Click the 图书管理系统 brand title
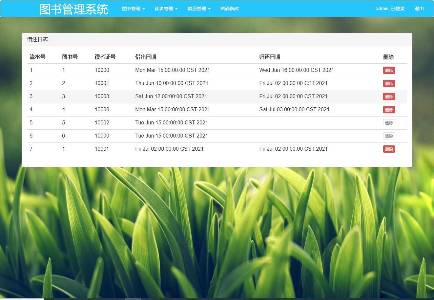This screenshot has height=300, width=434. tap(74, 9)
